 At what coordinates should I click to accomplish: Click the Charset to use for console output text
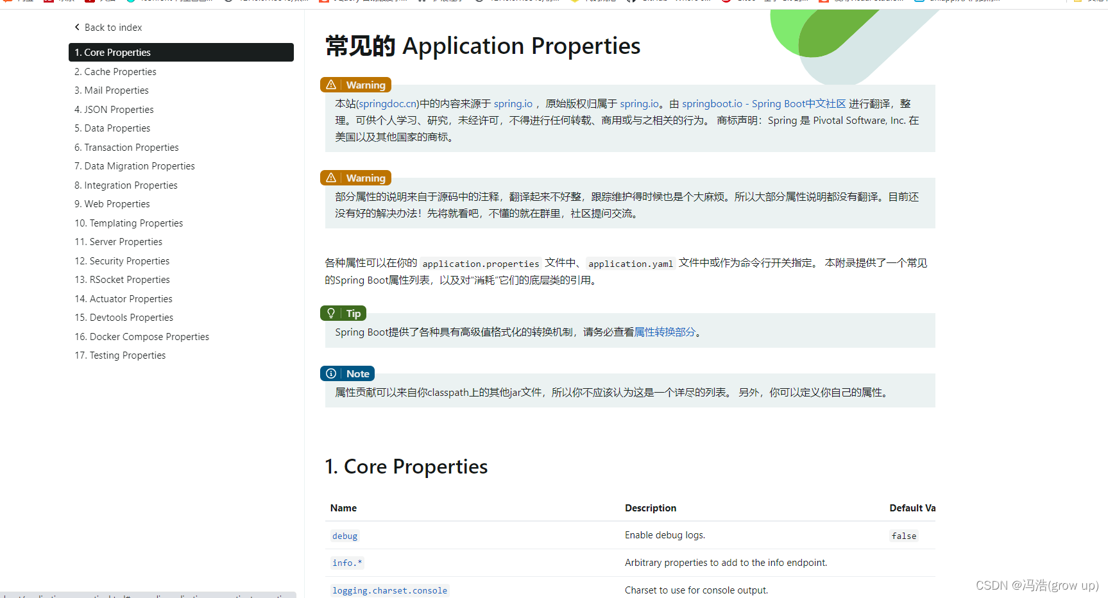[696, 590]
